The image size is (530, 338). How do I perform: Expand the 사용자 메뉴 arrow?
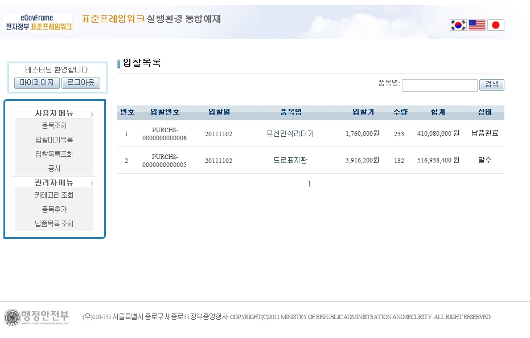coord(92,114)
